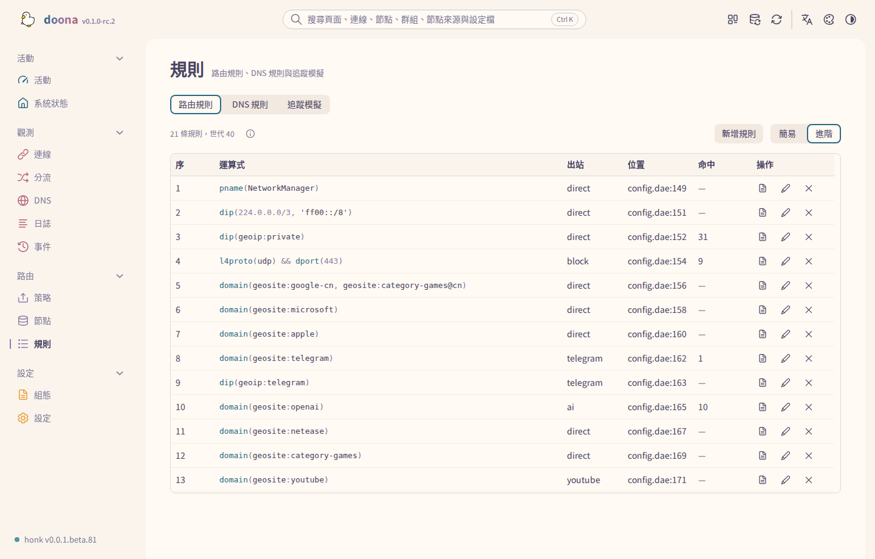Delete the domain(geosite:youtube) rule
The height and width of the screenshot is (559, 875).
pyautogui.click(x=809, y=480)
